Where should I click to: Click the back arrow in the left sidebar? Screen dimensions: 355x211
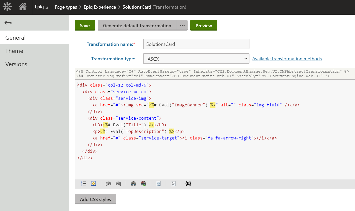click(x=8, y=23)
